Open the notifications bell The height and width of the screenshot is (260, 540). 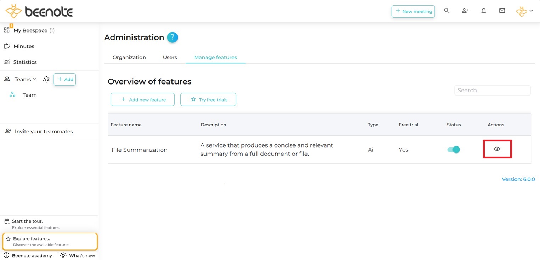pos(483,11)
